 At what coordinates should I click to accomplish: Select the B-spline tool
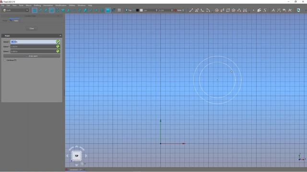[239, 10]
